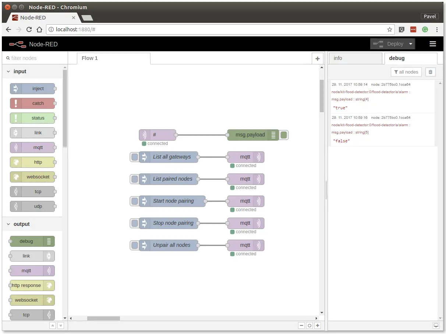Select the List all gateways node
446x334 pixels.
169,157
